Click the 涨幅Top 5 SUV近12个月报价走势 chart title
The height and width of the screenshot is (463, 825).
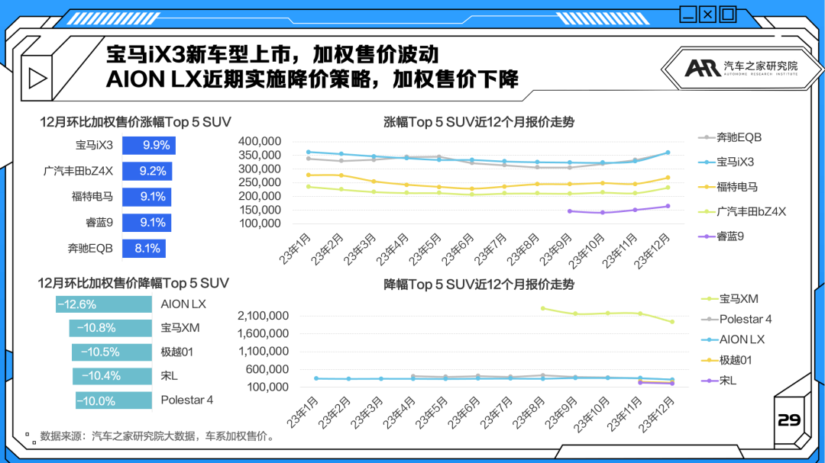click(x=478, y=121)
